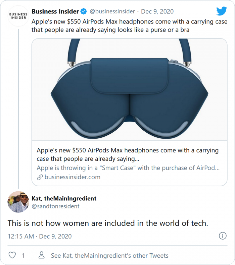The height and width of the screenshot is (265, 235).
Task: Click the Business Insider avatar logo
Action: [x=18, y=17]
